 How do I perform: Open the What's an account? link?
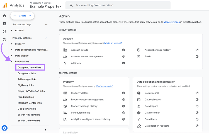coord(113,43)
